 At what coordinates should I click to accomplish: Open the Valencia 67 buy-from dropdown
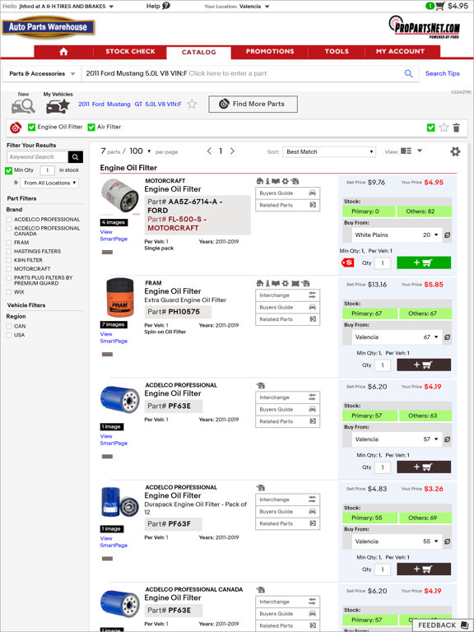397,337
